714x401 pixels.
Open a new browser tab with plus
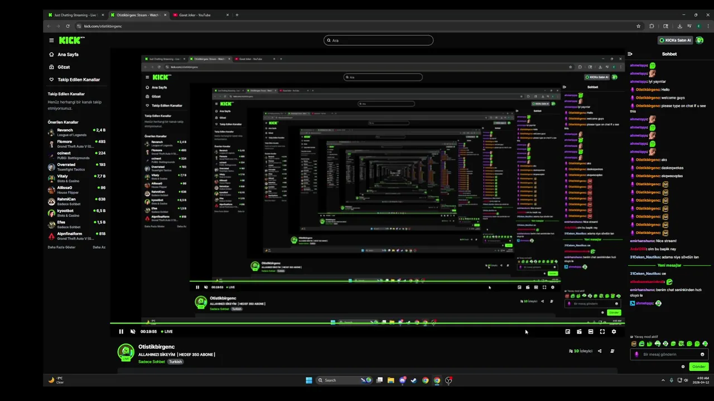[x=237, y=15]
